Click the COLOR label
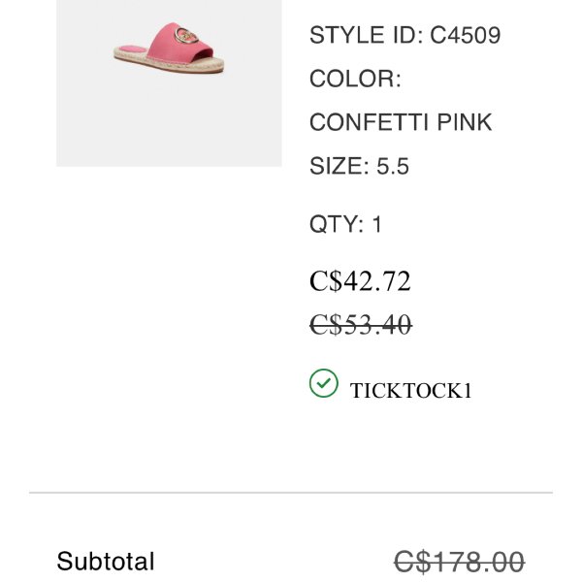Viewport: 582px width, 582px height. [355, 79]
